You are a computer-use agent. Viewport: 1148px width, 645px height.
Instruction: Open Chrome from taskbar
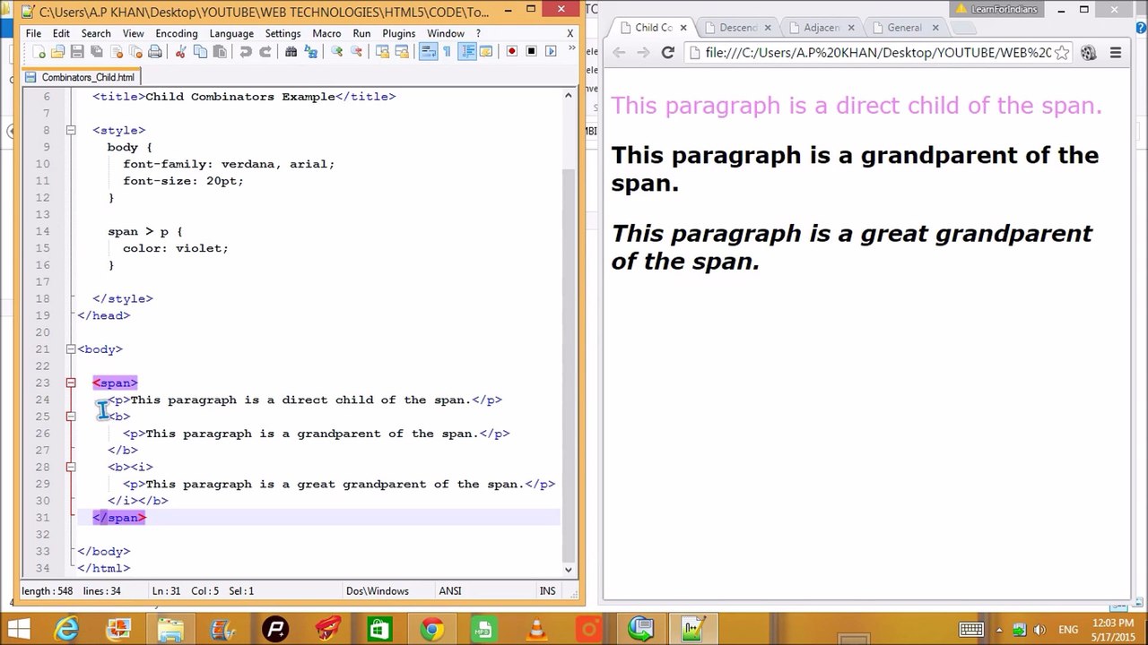click(x=431, y=629)
